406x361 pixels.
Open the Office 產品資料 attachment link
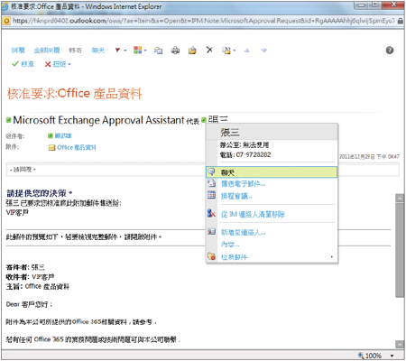pos(77,147)
